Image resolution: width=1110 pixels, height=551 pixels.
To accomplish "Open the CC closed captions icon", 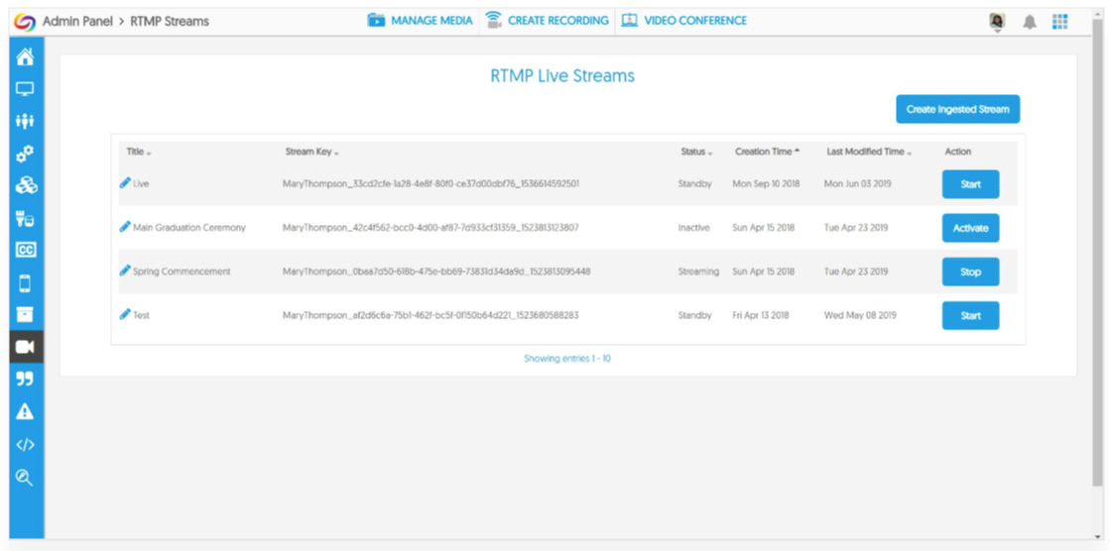I will 25,251.
